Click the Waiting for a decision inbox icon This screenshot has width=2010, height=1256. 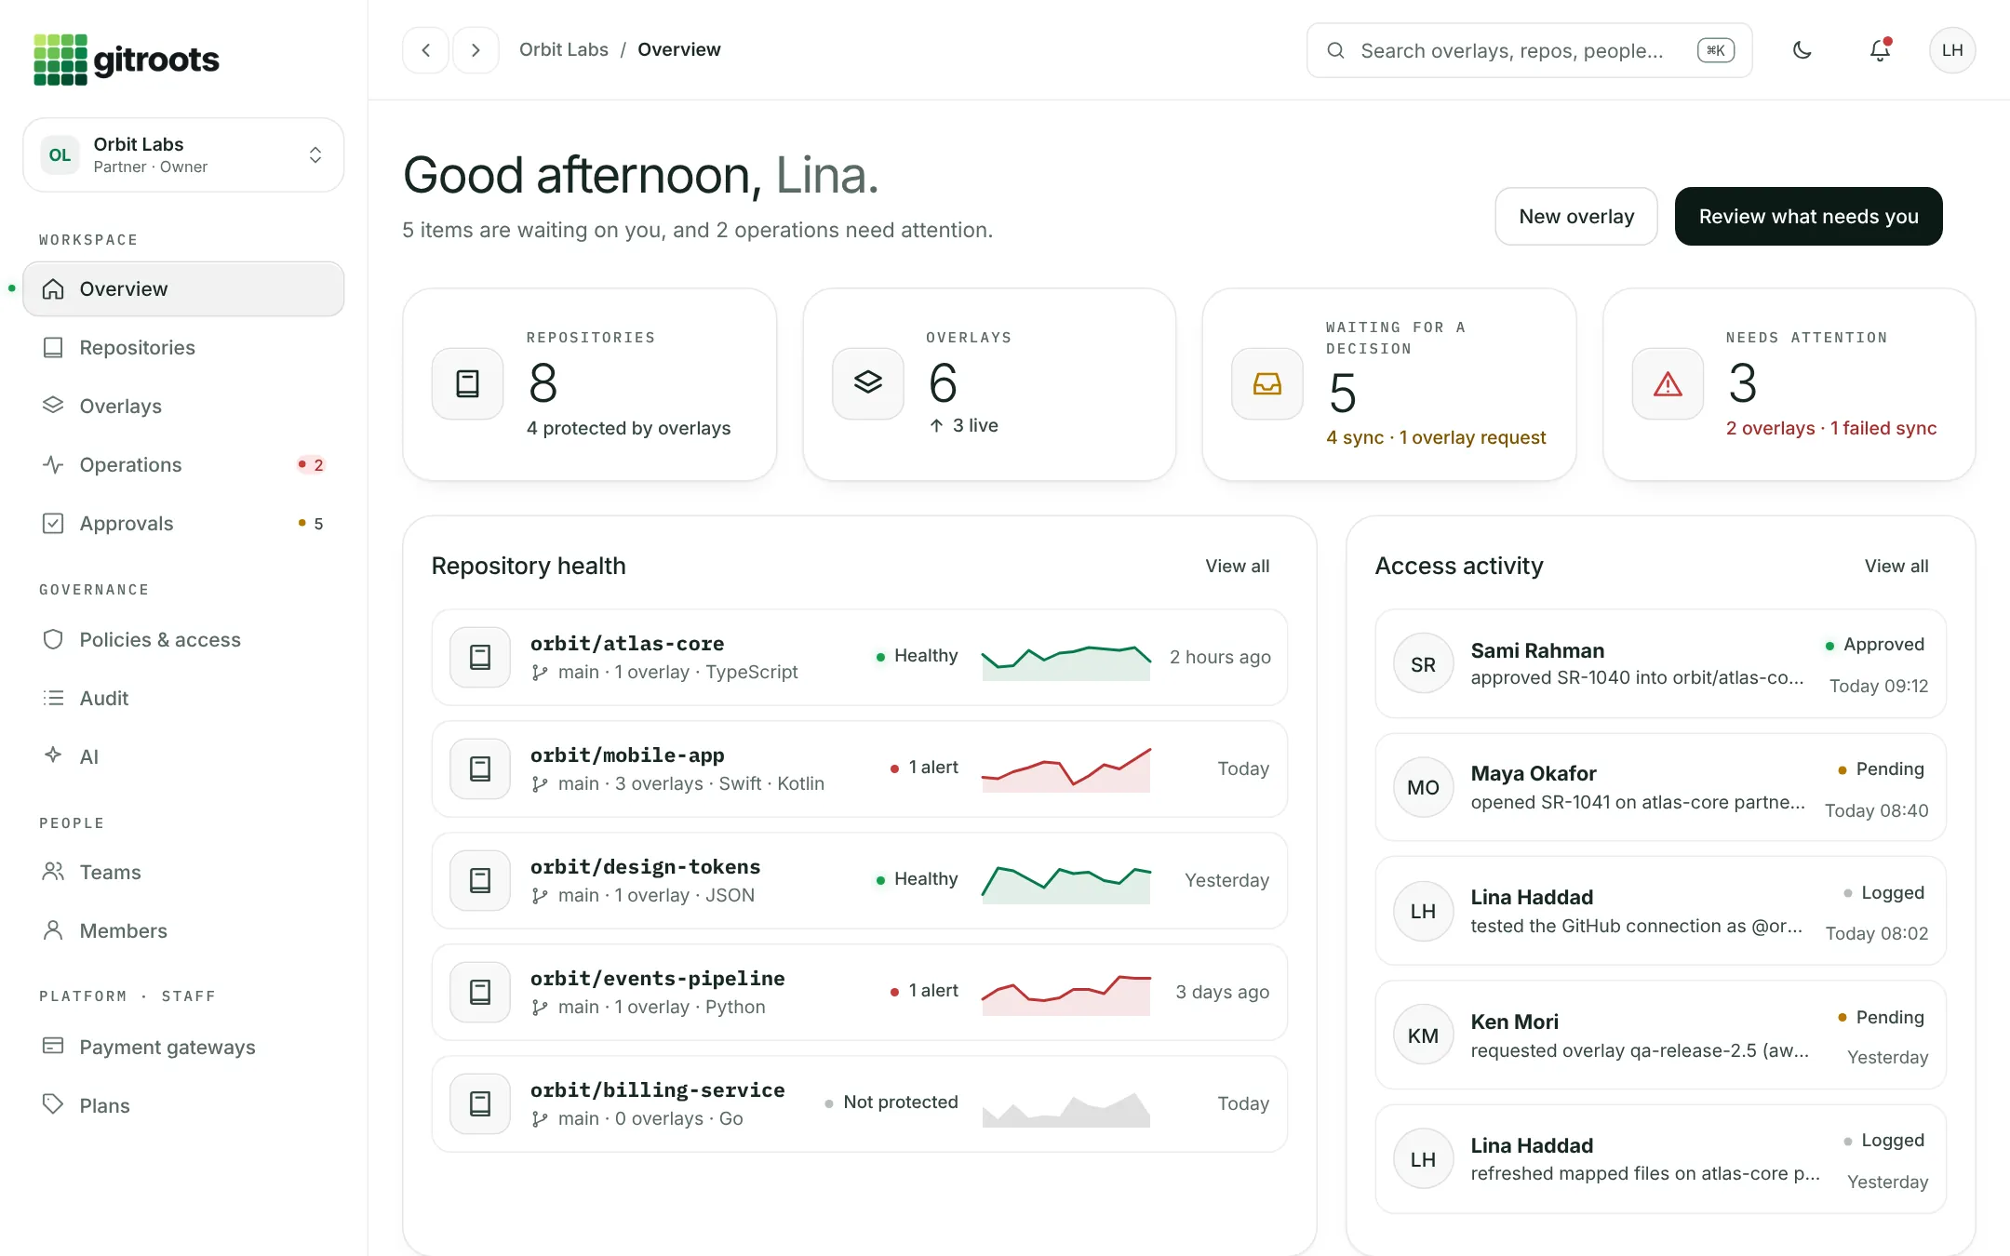click(1266, 383)
